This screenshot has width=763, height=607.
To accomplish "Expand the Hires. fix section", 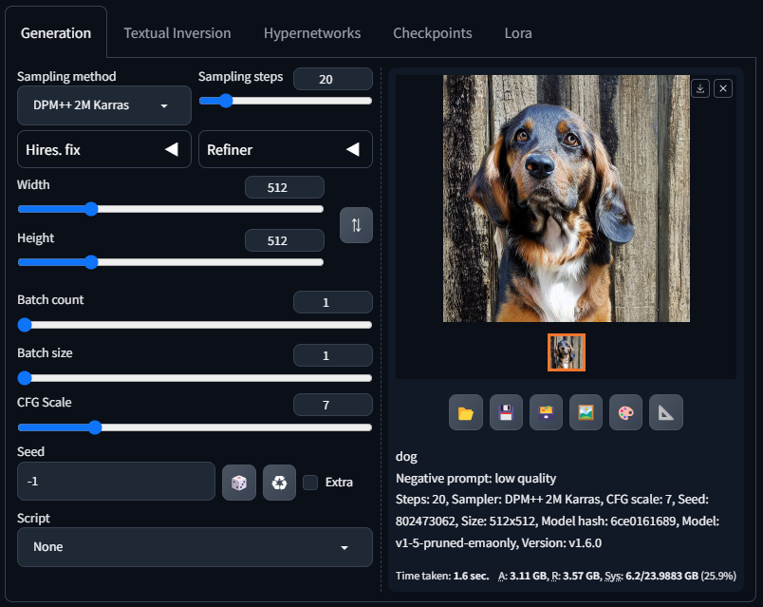I will [x=104, y=149].
